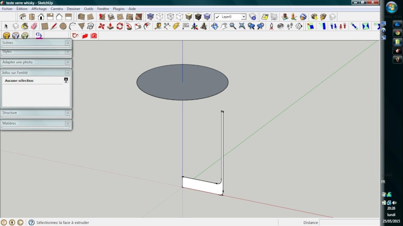403x226 pixels.
Task: Open the Fichier menu
Action: [7, 9]
